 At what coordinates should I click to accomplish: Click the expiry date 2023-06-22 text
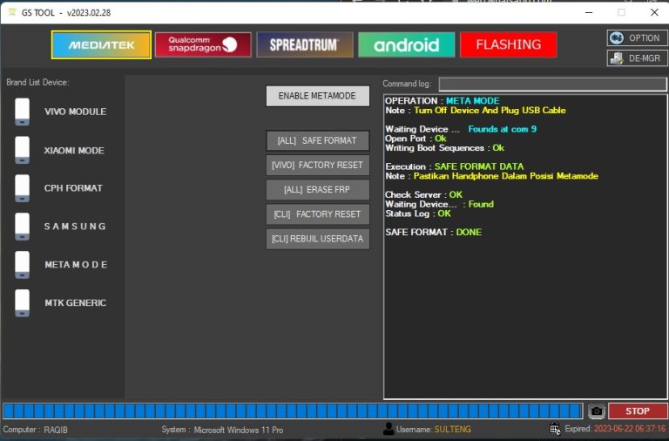629,429
